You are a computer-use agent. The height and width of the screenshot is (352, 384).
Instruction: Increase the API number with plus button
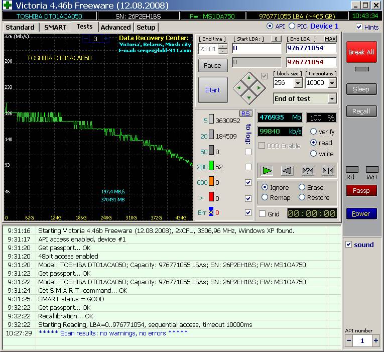point(375,340)
